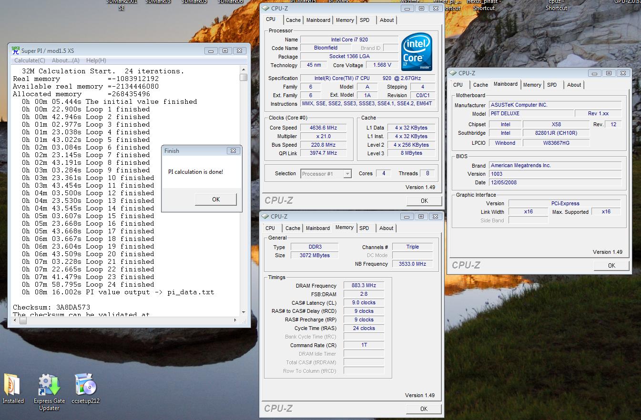Click the 'x 21.0' multiplier value
The image size is (641, 420).
coord(323,136)
